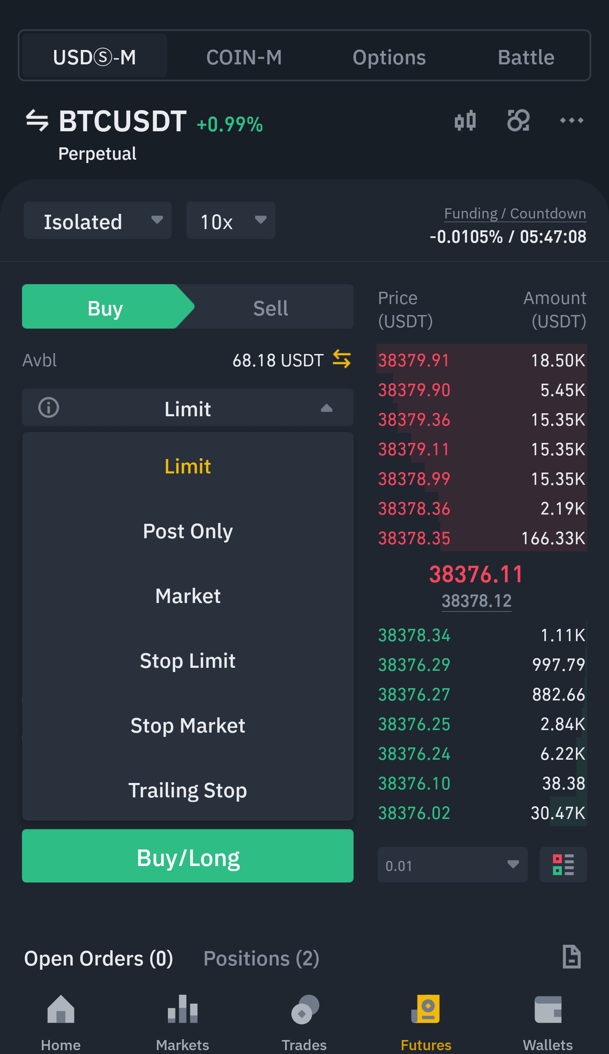
Task: Select ask price 38379.36
Action: (414, 420)
